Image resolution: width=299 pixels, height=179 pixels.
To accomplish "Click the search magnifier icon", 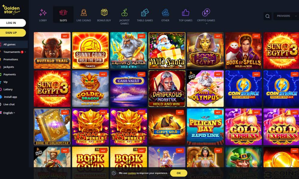I will point(268,16).
